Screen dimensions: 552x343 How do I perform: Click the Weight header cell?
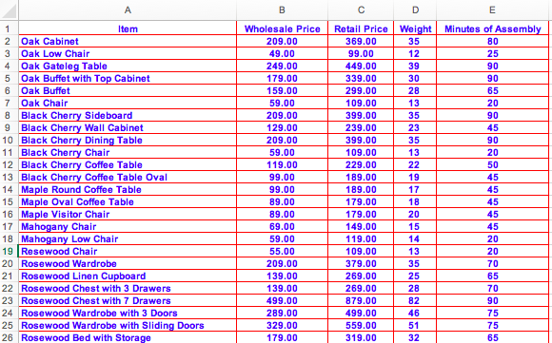pyautogui.click(x=415, y=29)
